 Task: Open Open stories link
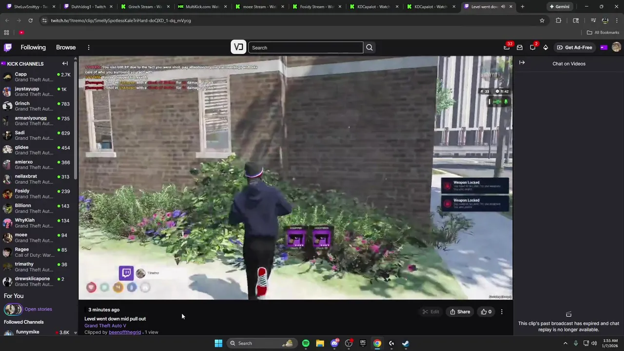(x=38, y=309)
